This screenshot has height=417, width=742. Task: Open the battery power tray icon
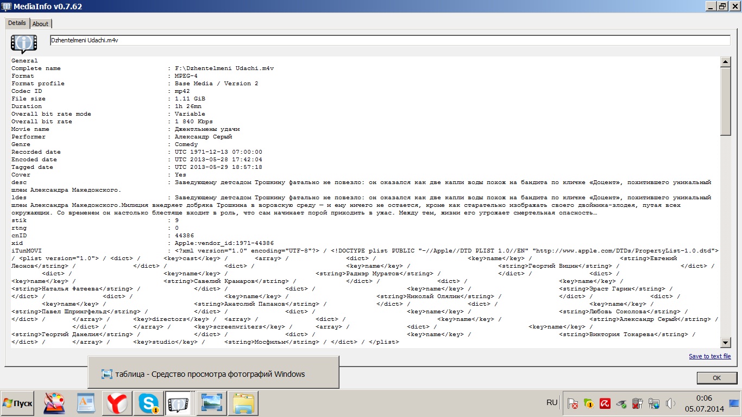638,403
